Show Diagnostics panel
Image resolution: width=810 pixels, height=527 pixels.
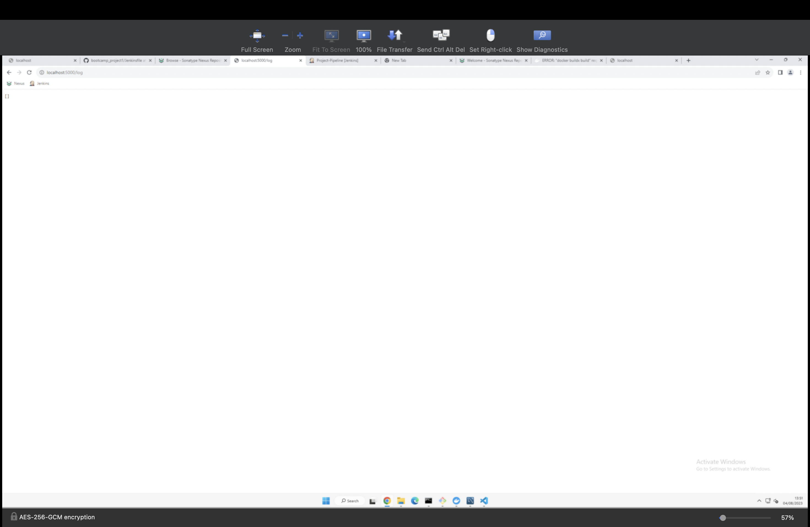[542, 35]
